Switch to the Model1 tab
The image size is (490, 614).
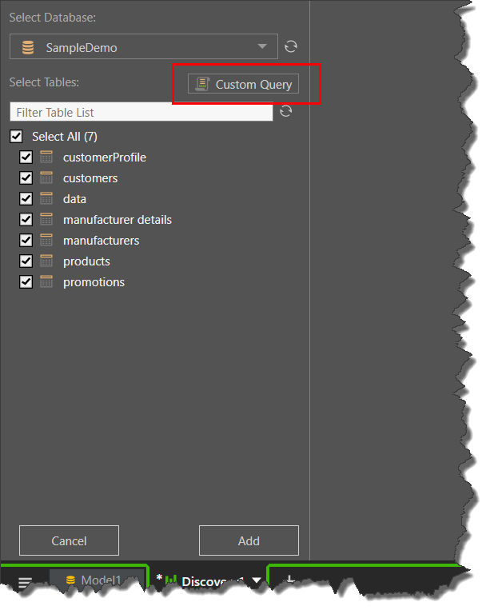pos(94,580)
